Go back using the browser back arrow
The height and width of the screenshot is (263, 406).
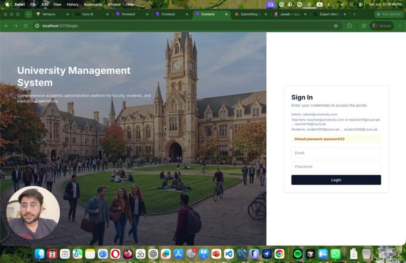coord(6,26)
